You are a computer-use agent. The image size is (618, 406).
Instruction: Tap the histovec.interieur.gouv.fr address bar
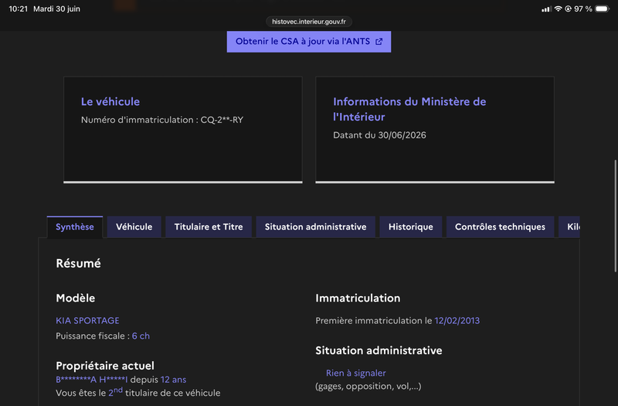(308, 22)
